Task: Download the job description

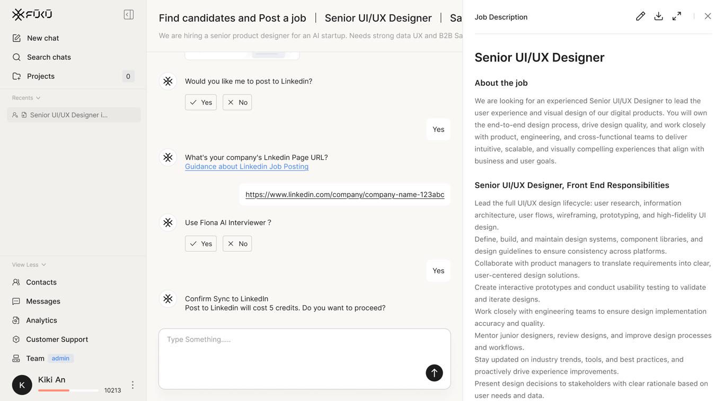Action: tap(658, 16)
